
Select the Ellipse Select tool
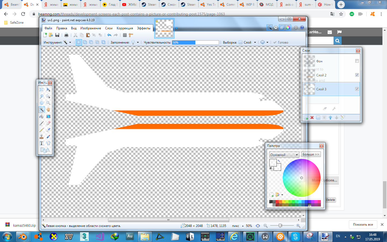coord(42,103)
